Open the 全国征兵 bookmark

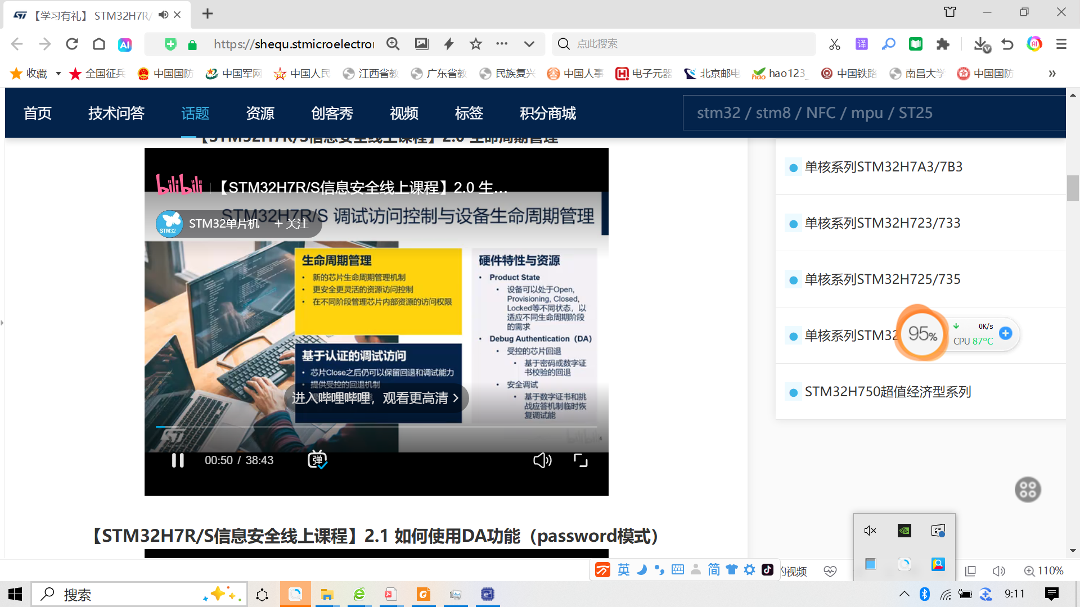click(x=97, y=74)
